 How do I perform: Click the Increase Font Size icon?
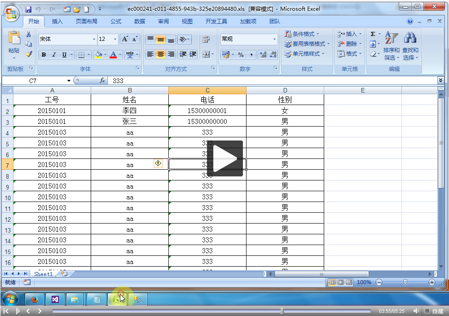[x=125, y=39]
